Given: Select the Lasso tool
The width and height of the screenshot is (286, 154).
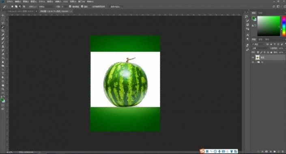Looking at the screenshot, I should pyautogui.click(x=3, y=23).
